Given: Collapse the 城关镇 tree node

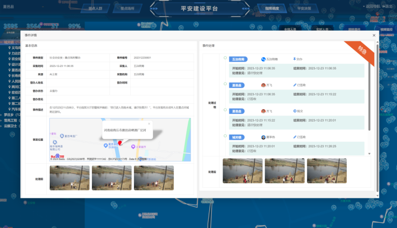Looking at the screenshot, I should (1, 42).
